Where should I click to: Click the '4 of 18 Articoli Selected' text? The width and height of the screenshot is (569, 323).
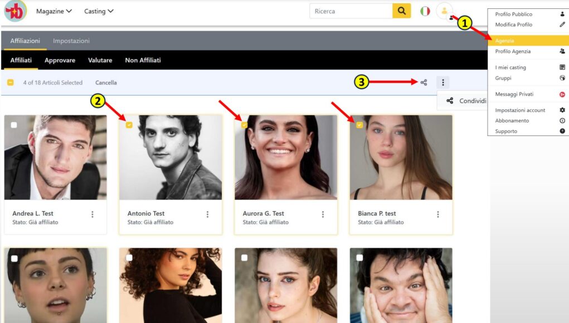(x=53, y=82)
